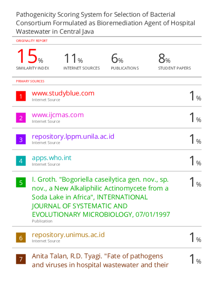Open the I. Groth Bogoriella publication entry

click(x=101, y=197)
